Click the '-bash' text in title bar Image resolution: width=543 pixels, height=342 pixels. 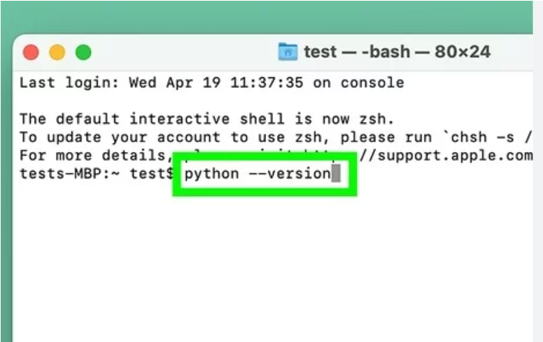tap(386, 52)
